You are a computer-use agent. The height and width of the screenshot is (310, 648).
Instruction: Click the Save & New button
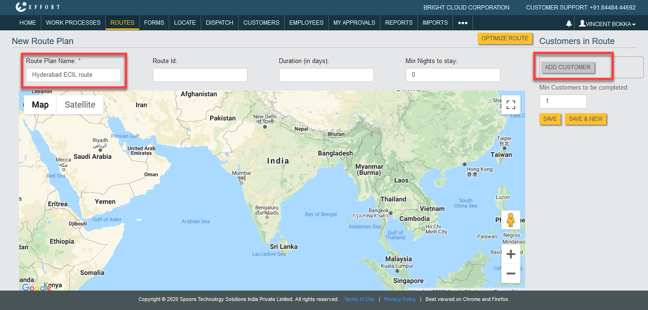585,119
